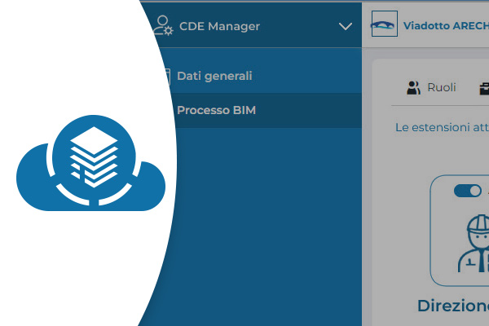Click the Ruoli people icon
This screenshot has height=326, width=489.
pyautogui.click(x=414, y=88)
